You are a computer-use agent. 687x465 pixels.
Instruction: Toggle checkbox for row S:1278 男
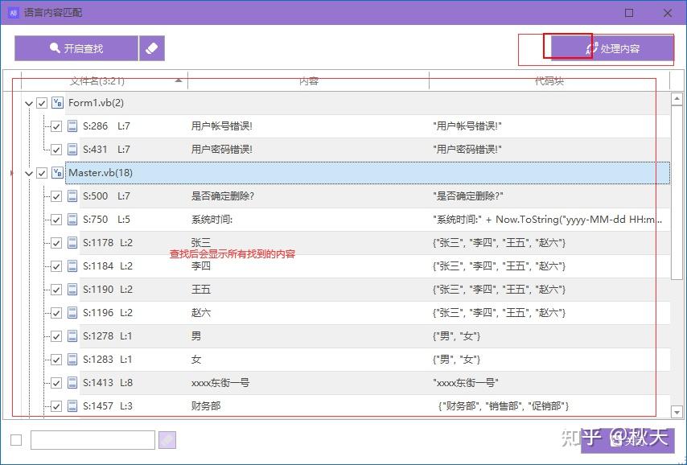(x=56, y=336)
